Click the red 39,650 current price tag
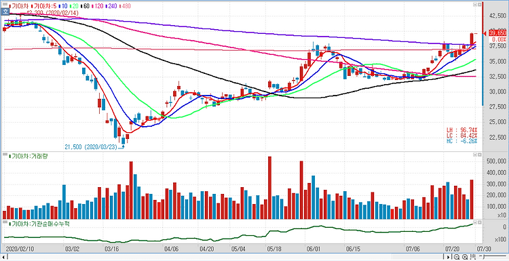The width and height of the screenshot is (509, 261). 498,33
